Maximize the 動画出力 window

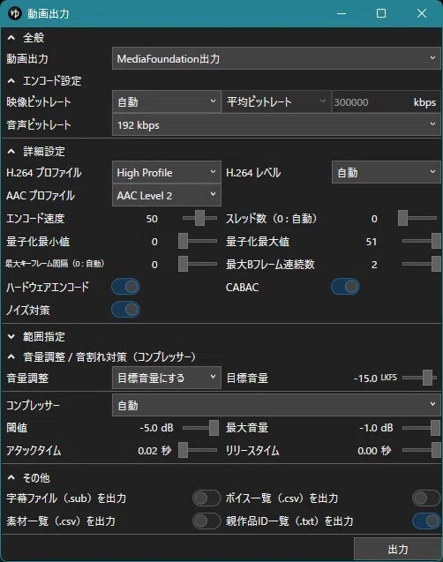[x=381, y=13]
